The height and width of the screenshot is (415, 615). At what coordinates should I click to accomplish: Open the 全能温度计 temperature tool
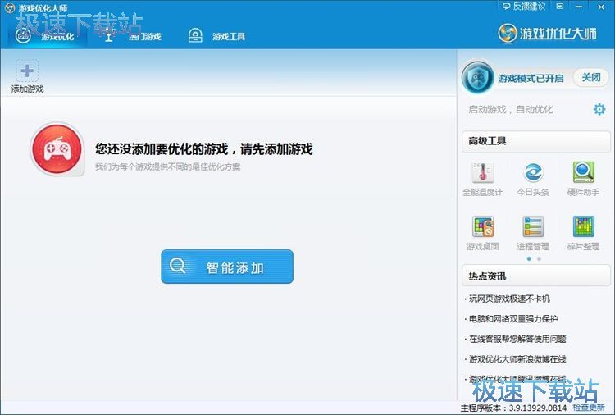483,173
